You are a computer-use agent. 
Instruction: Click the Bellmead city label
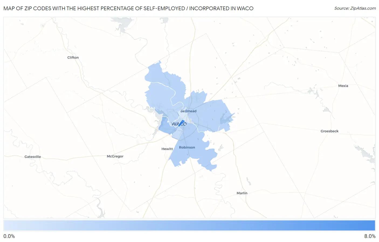tap(188, 111)
